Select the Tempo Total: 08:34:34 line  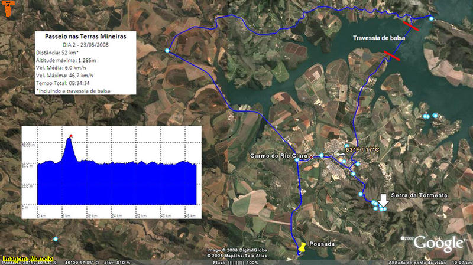63,83
